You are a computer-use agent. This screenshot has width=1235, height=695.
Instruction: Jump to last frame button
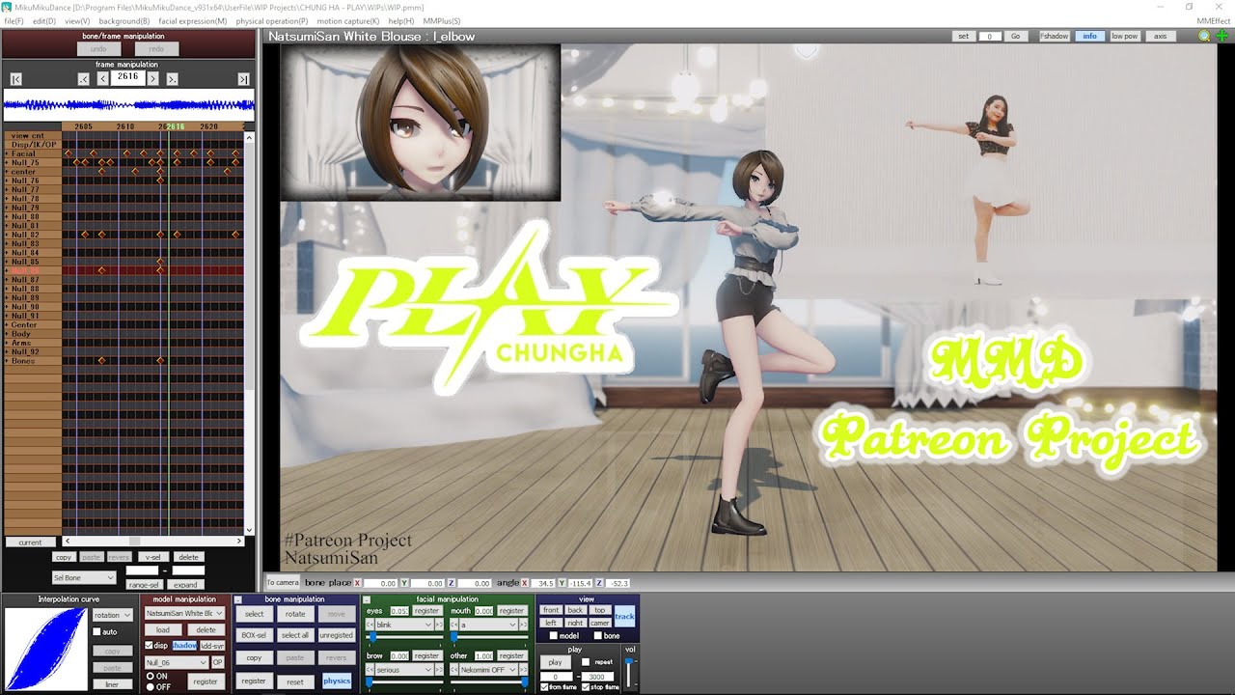(243, 79)
